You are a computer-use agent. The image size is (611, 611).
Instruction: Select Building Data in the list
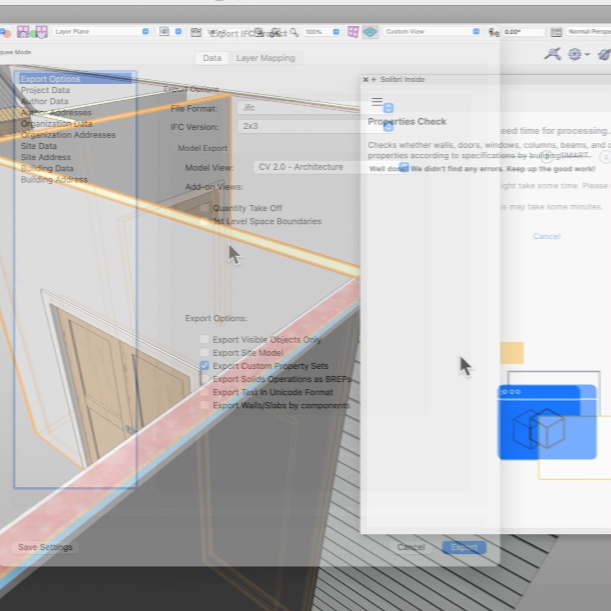click(47, 169)
